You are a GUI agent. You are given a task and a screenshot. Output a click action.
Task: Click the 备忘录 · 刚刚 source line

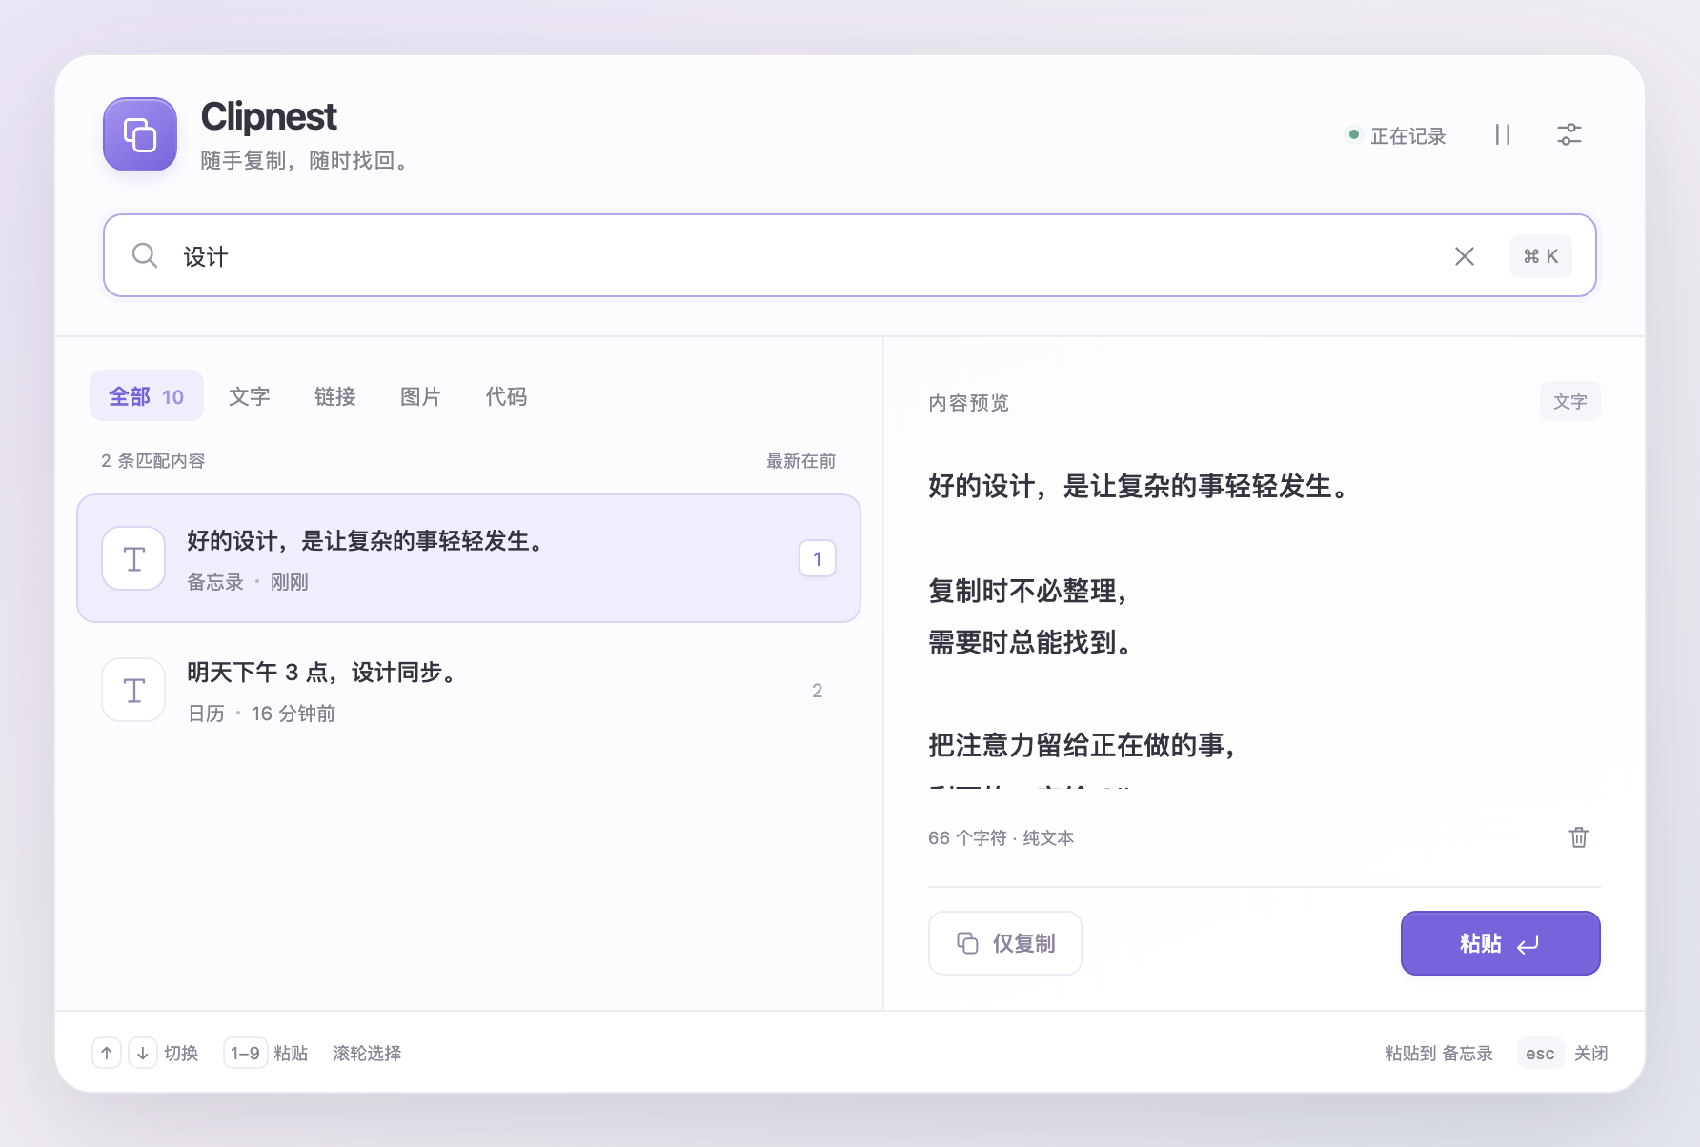click(248, 582)
